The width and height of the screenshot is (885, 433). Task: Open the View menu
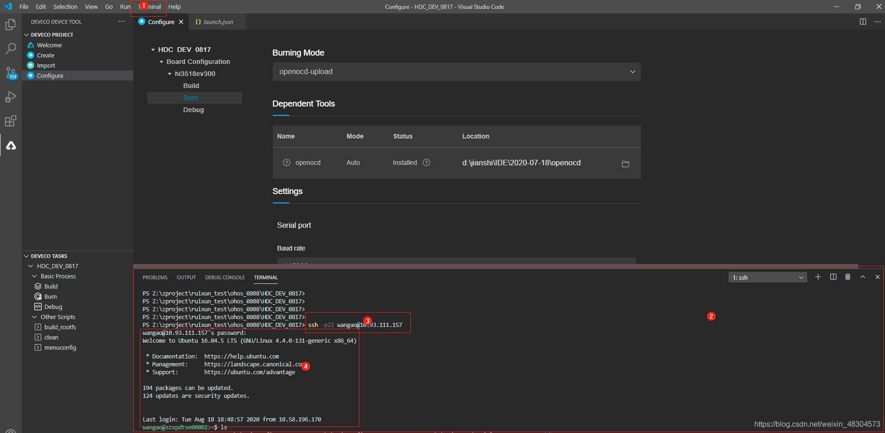tap(91, 6)
